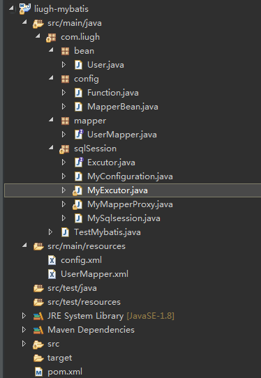Click the Excutor.java interface icon
The width and height of the screenshot is (261, 378).
(x=79, y=162)
